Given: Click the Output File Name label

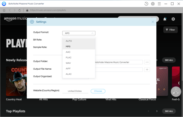Looking at the screenshot, I should pyautogui.click(x=42, y=69).
